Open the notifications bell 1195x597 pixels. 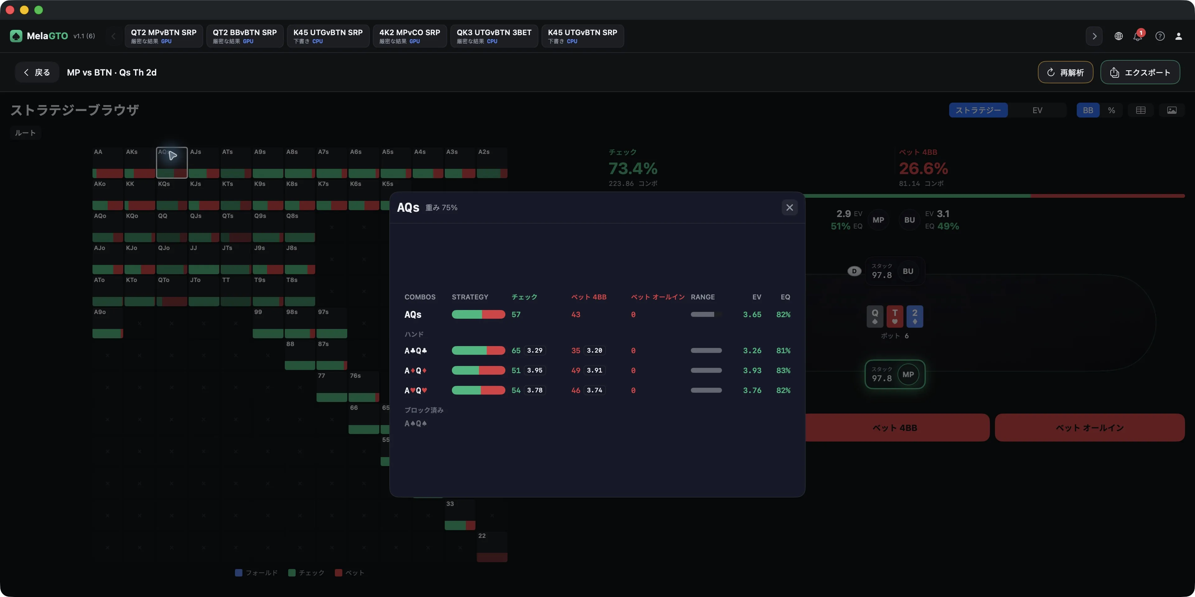[1137, 36]
